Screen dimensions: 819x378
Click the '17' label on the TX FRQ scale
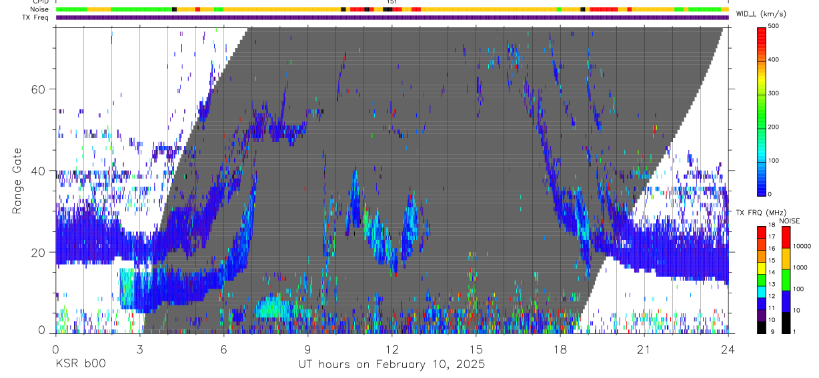coord(772,237)
